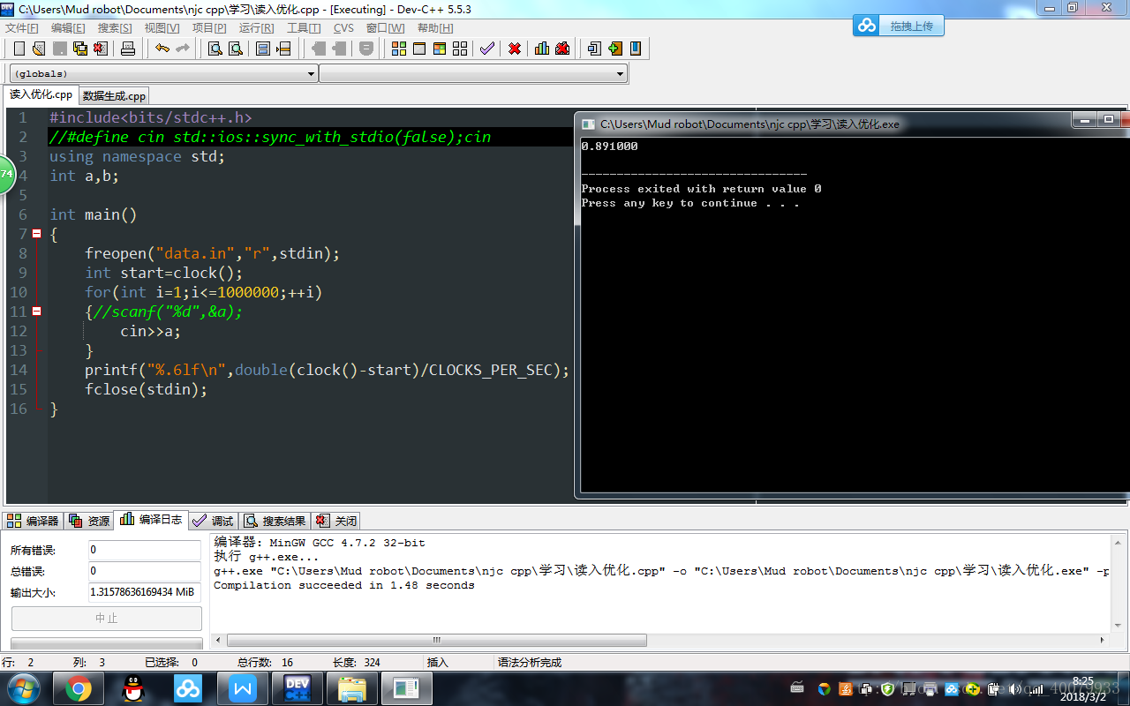Screen dimensions: 1130x706
Task: Click the Toggle bookmark green-plus icon
Action: [x=615, y=49]
